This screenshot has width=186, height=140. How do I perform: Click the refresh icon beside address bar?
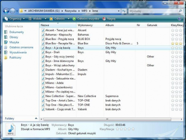tap(124, 11)
